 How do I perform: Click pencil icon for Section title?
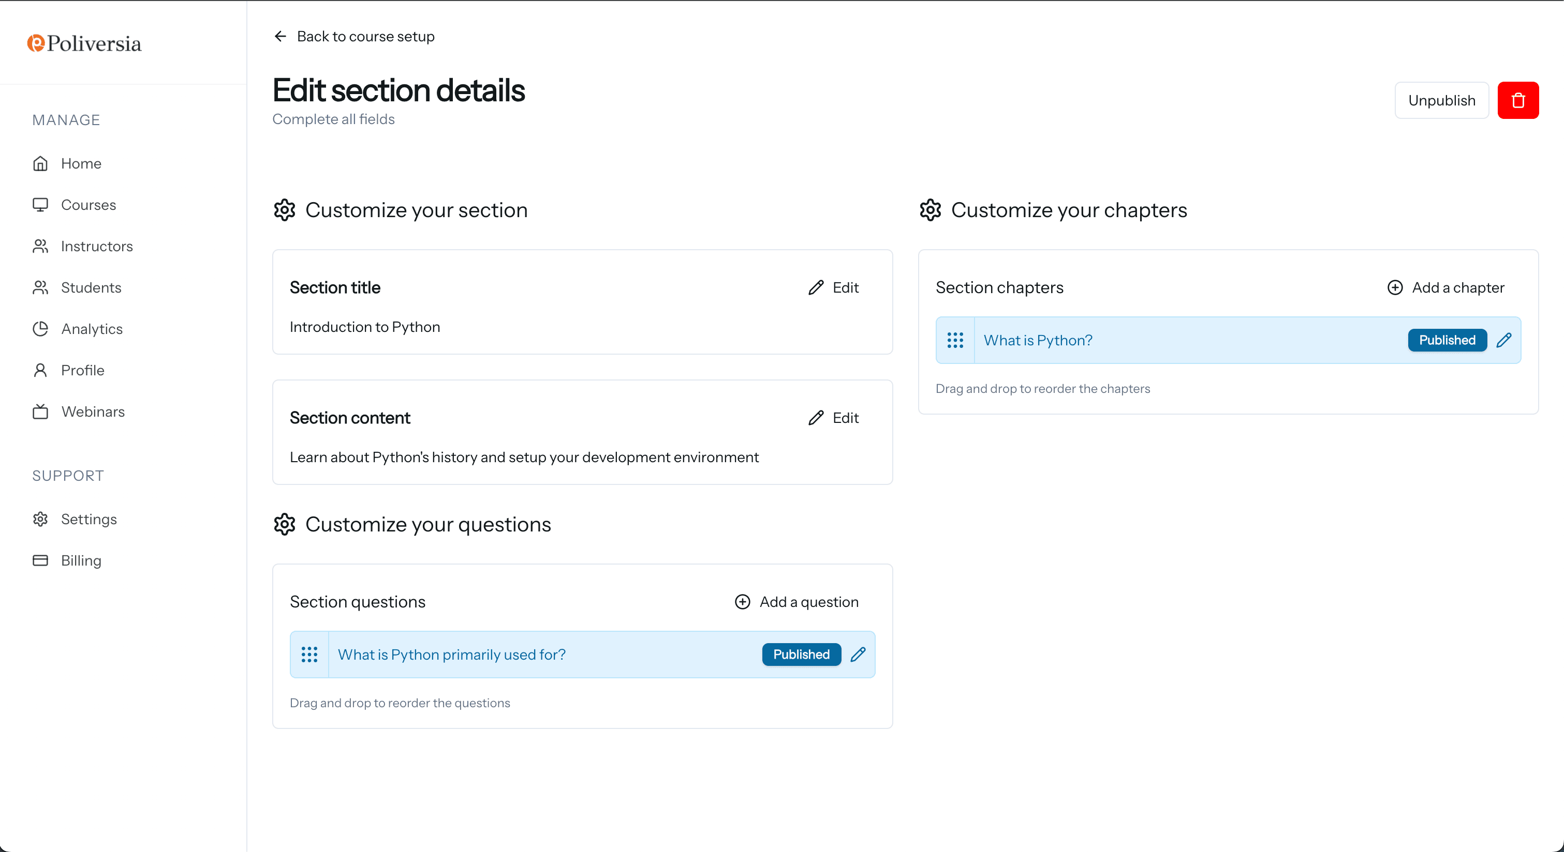coord(816,287)
